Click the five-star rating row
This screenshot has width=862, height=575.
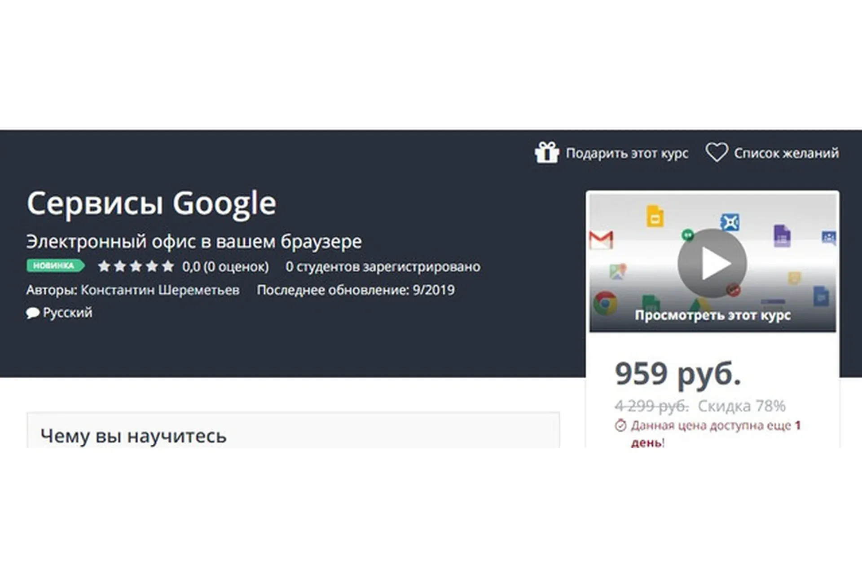(x=136, y=266)
